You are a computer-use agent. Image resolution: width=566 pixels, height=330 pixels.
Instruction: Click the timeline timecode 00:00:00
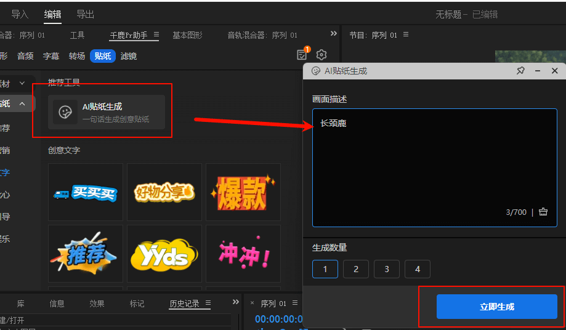tap(278, 319)
